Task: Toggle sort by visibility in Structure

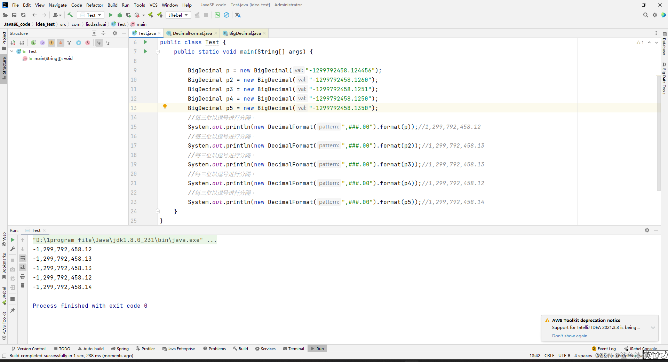Action: [x=13, y=43]
